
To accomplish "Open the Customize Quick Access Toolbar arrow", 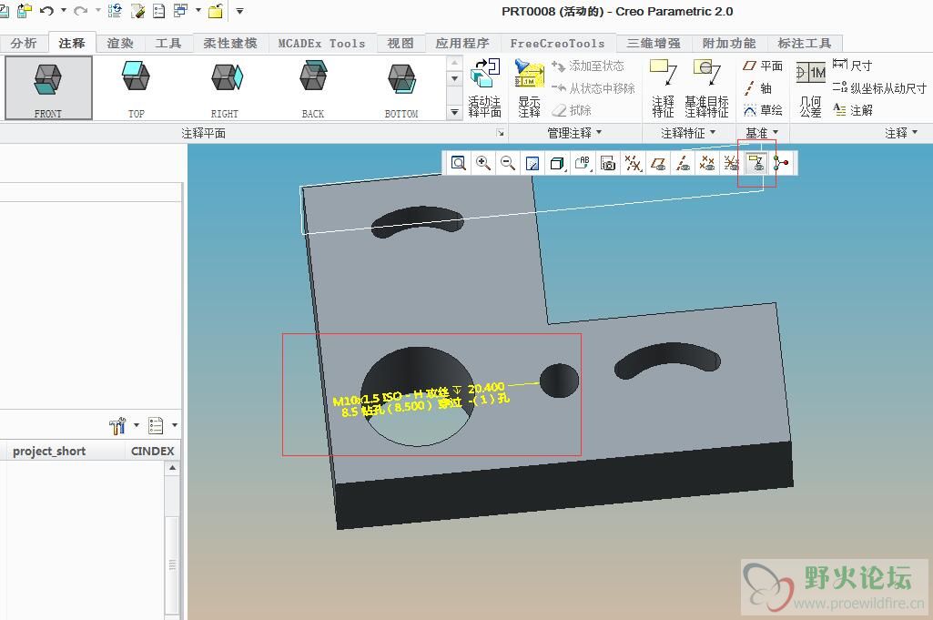I will click(239, 11).
